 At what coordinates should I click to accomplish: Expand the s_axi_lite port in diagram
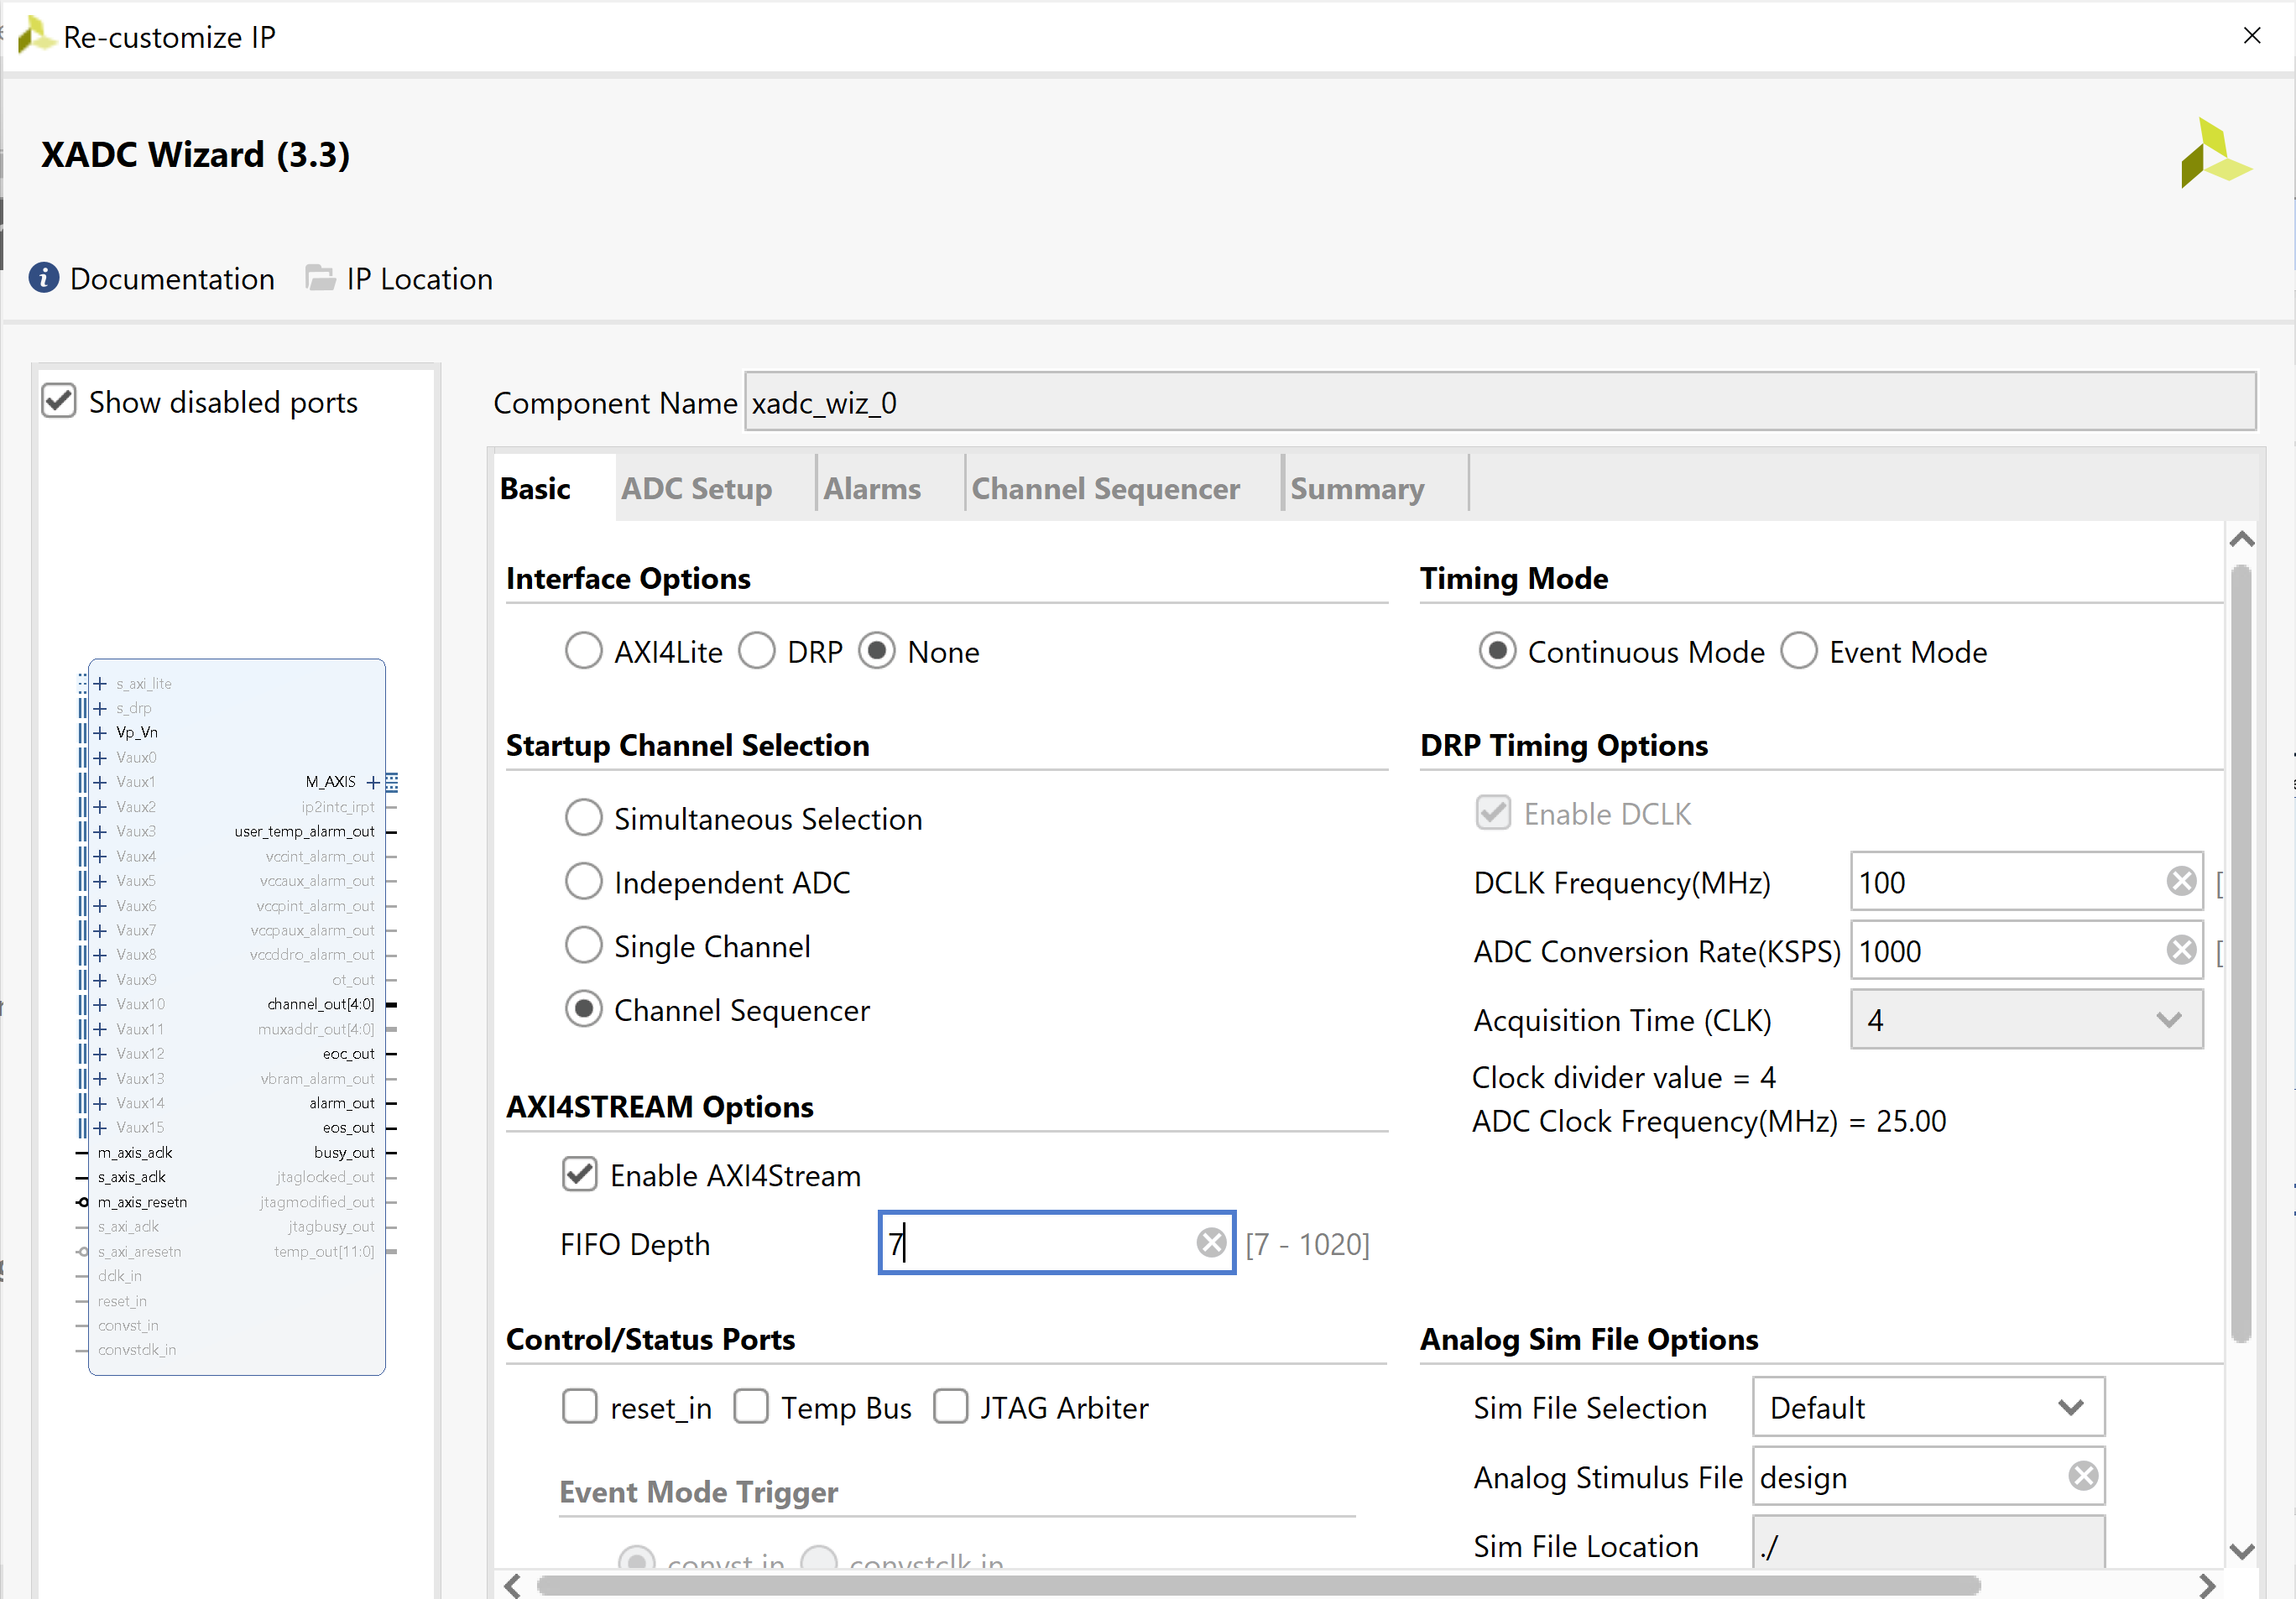(100, 684)
